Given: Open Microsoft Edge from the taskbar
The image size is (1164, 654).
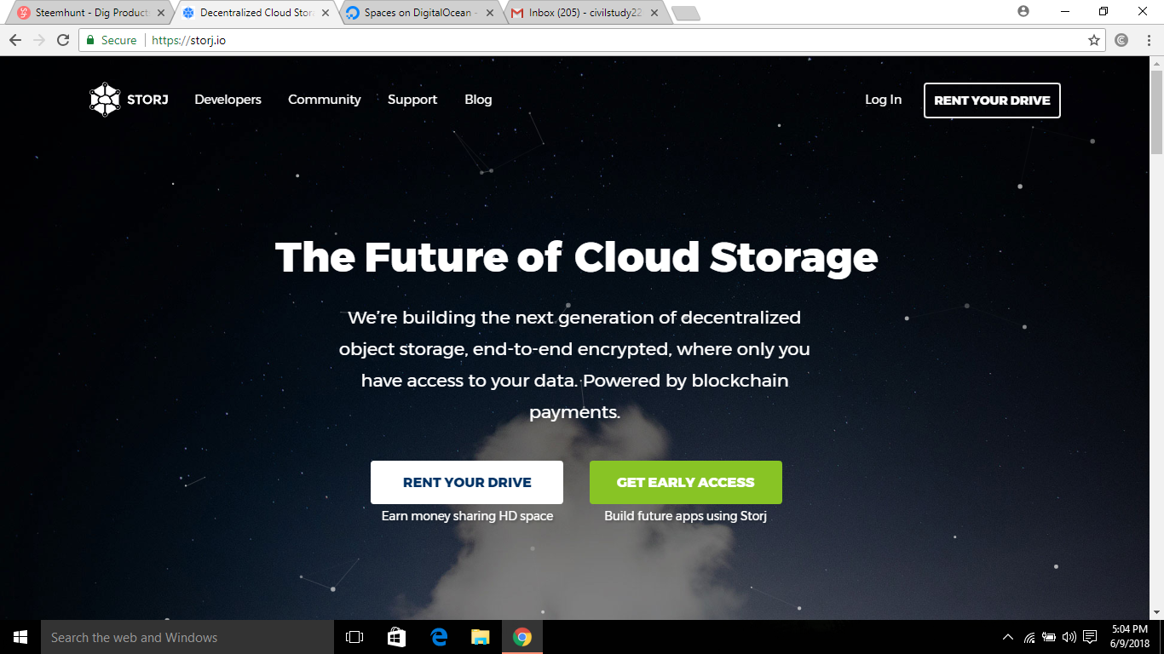Looking at the screenshot, I should point(439,637).
